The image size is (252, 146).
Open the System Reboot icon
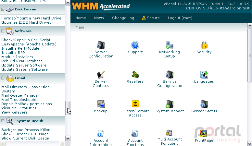[x=170, y=104]
